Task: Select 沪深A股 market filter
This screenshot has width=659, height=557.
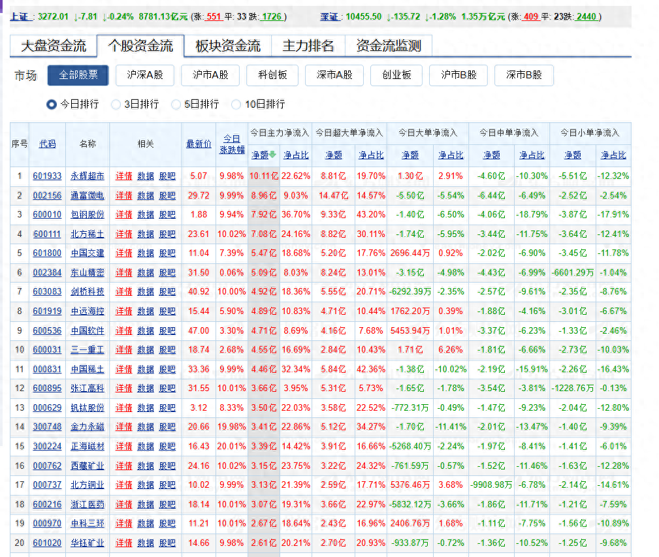Action: click(x=145, y=75)
